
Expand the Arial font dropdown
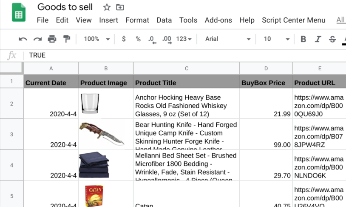pos(228,39)
